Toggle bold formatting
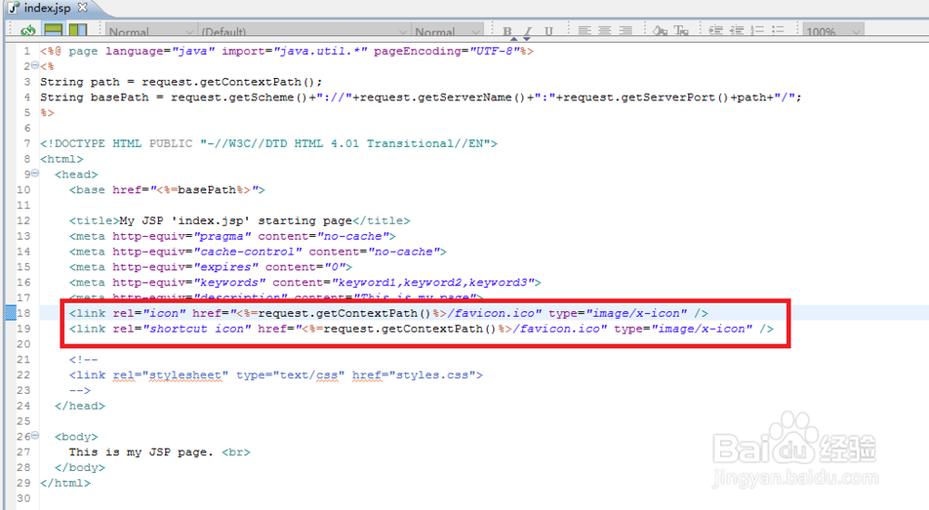 click(507, 32)
